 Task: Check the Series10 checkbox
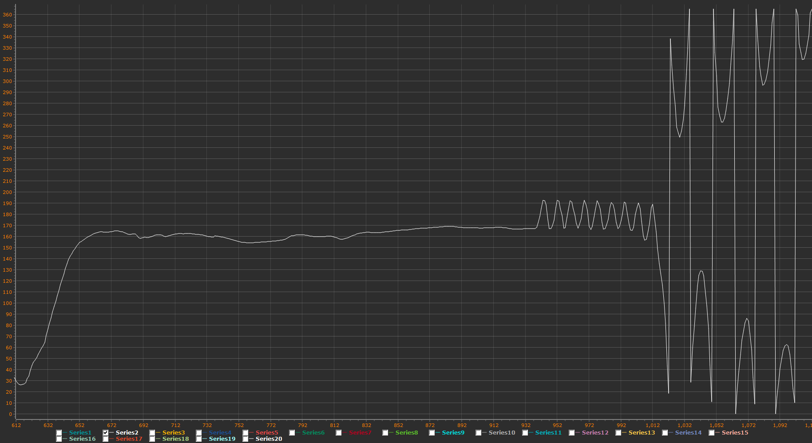(x=479, y=433)
